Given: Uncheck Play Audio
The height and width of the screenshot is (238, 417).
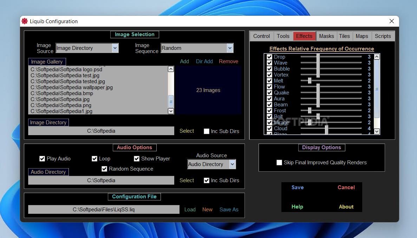Looking at the screenshot, I should [42, 159].
